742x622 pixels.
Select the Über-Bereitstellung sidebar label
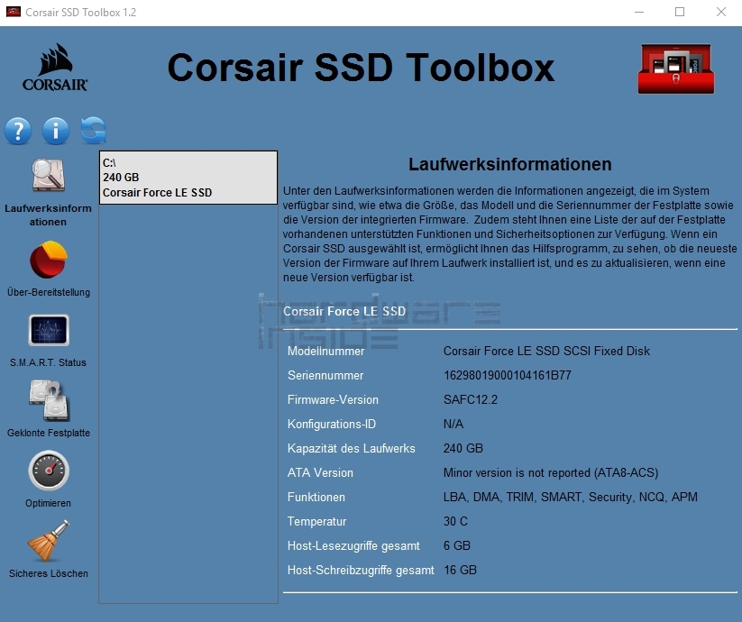pyautogui.click(x=49, y=292)
